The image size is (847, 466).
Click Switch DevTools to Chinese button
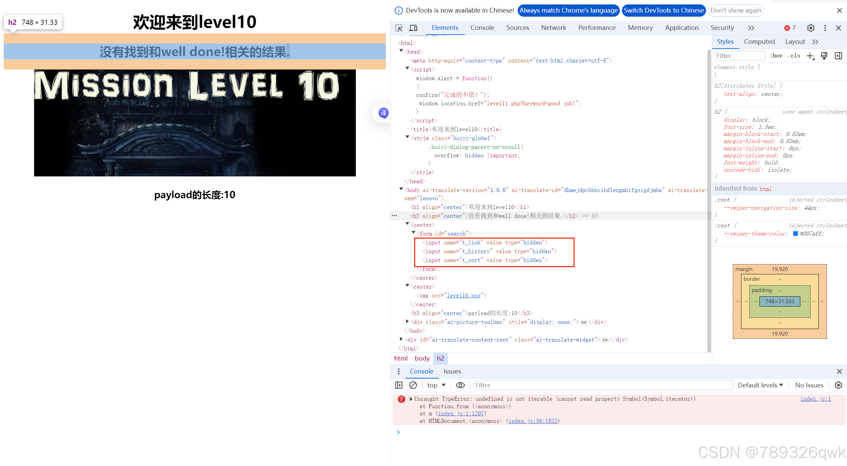click(663, 11)
